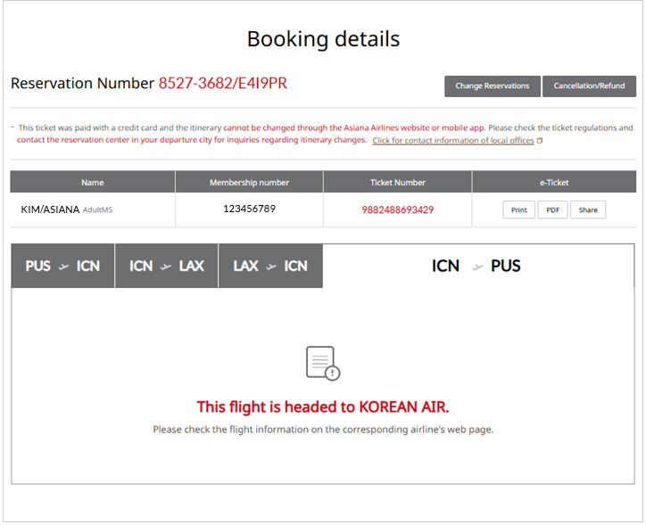Click membership number 123456789

[x=249, y=209]
